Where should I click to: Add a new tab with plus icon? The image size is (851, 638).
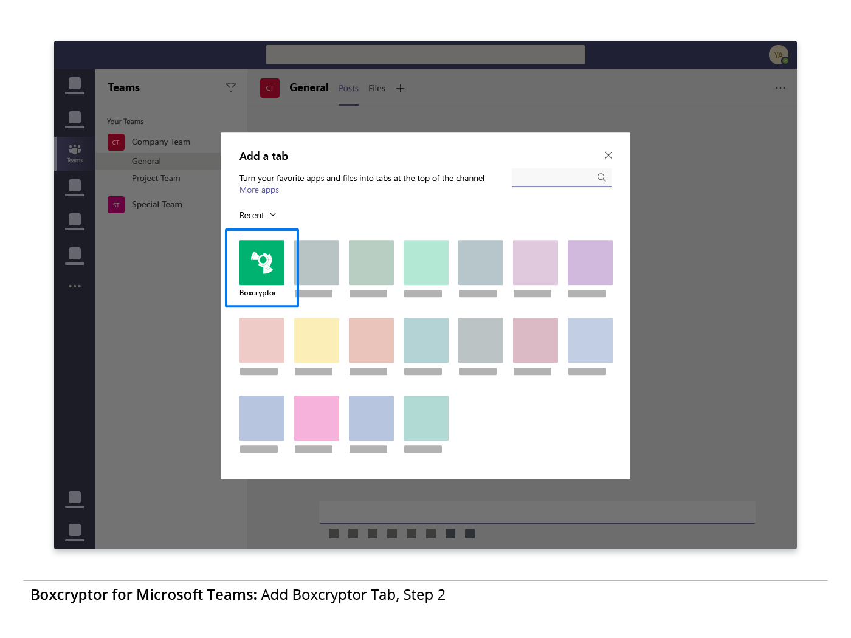click(400, 88)
